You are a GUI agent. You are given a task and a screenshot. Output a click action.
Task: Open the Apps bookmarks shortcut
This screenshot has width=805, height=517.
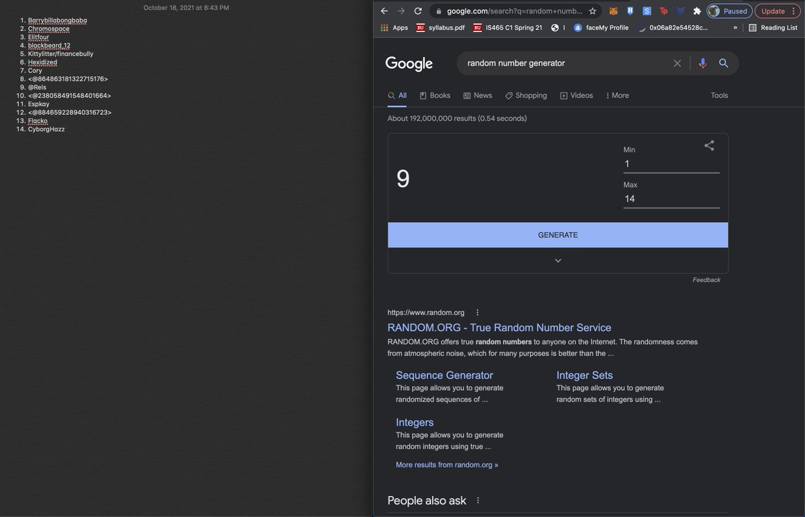point(394,28)
